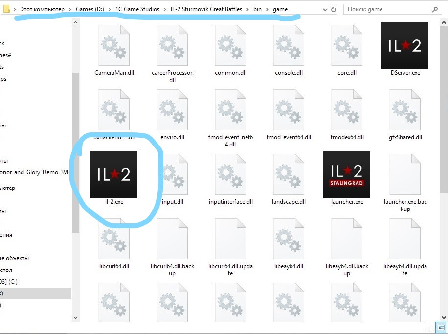Click the game breadcrumb segment

tap(280, 9)
